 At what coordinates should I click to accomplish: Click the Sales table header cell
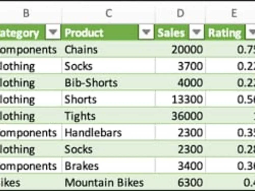tap(171, 32)
